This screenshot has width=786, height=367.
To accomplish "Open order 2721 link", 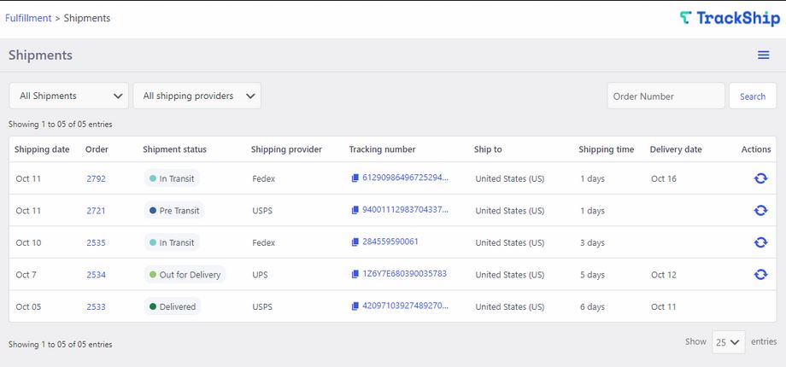I will [x=96, y=211].
